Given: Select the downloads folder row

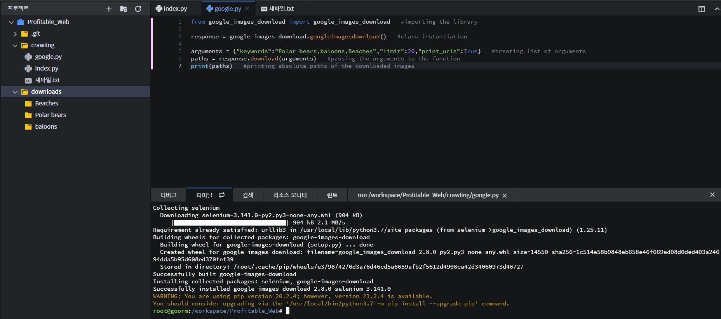Looking at the screenshot, I should pos(75,91).
